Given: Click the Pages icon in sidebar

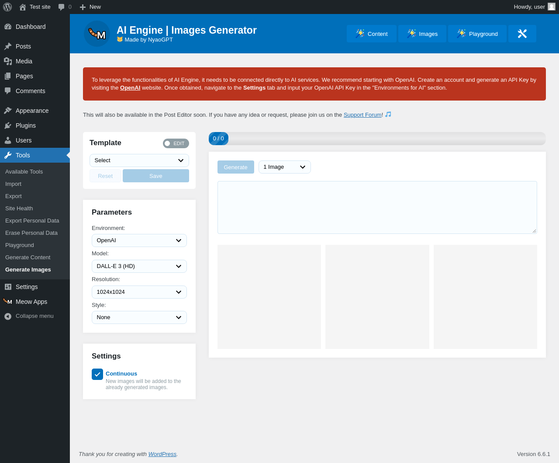Looking at the screenshot, I should [x=8, y=76].
